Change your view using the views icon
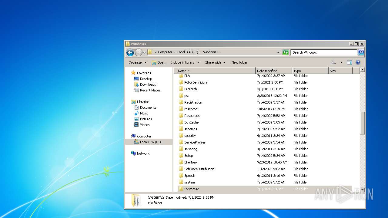The height and width of the screenshot is (218, 388). (x=334, y=62)
